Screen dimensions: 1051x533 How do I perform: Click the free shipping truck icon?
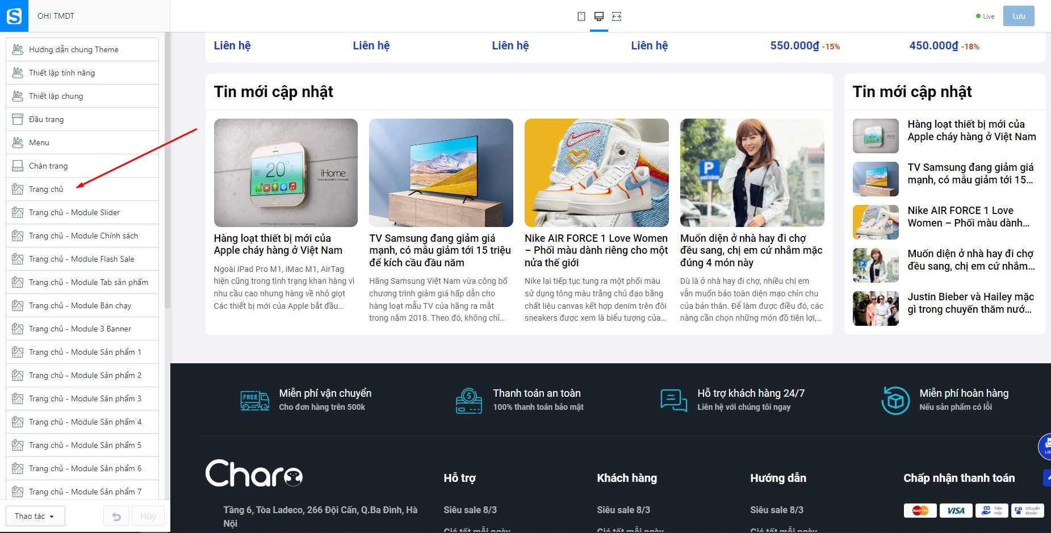pyautogui.click(x=255, y=400)
